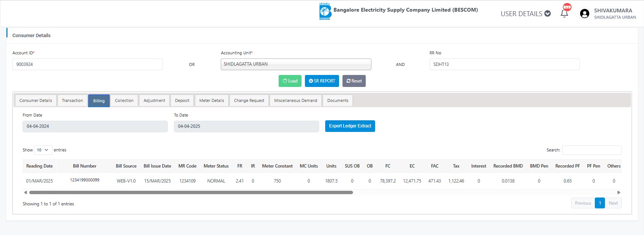Click the 1807.5 units value
Image resolution: width=644 pixels, height=235 pixels.
click(331, 181)
